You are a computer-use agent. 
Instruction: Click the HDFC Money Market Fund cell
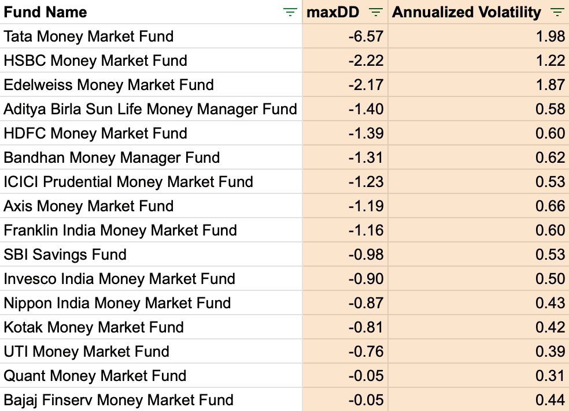pos(95,133)
